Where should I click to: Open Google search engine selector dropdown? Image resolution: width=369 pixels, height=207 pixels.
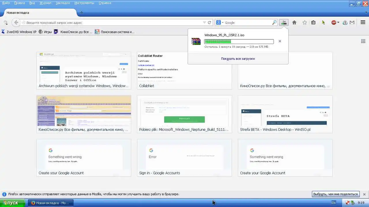220,22
